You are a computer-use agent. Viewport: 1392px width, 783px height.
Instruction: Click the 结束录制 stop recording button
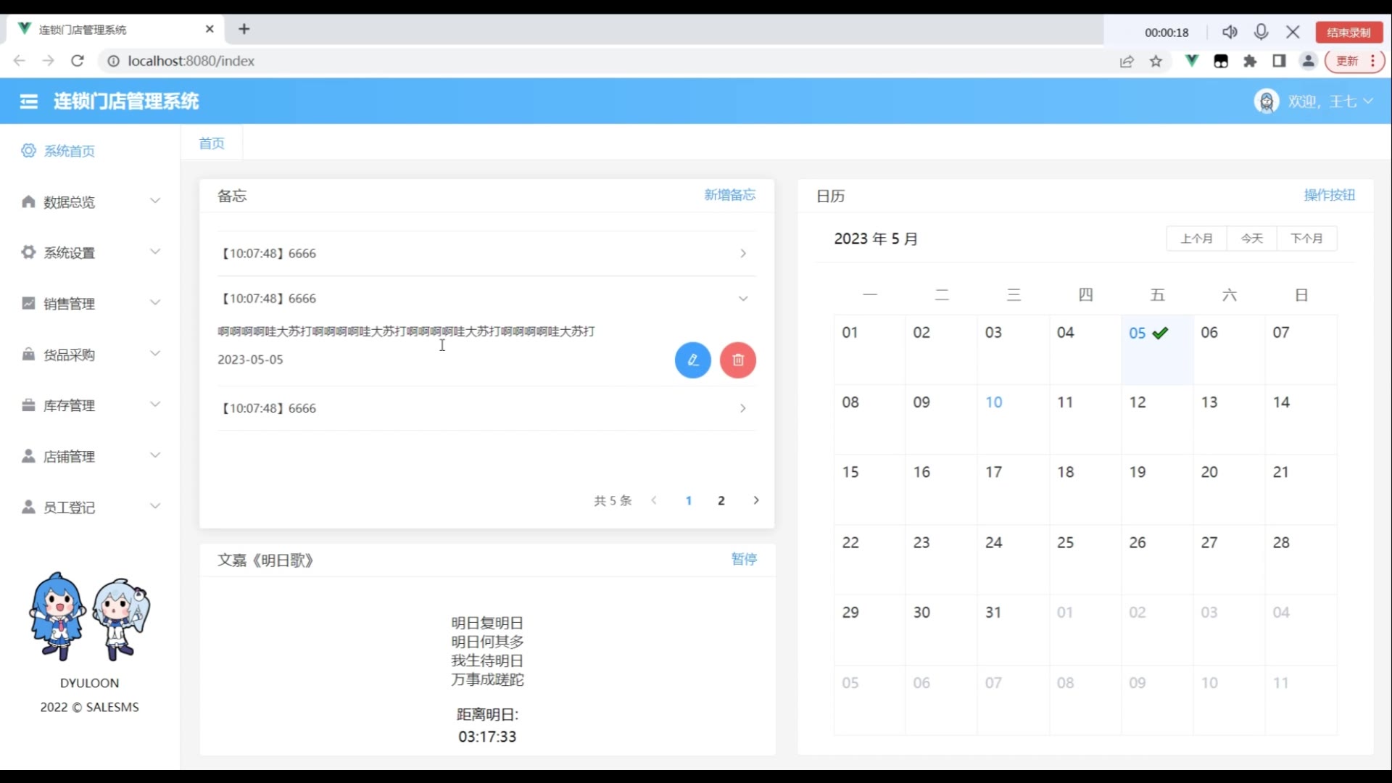click(x=1348, y=32)
